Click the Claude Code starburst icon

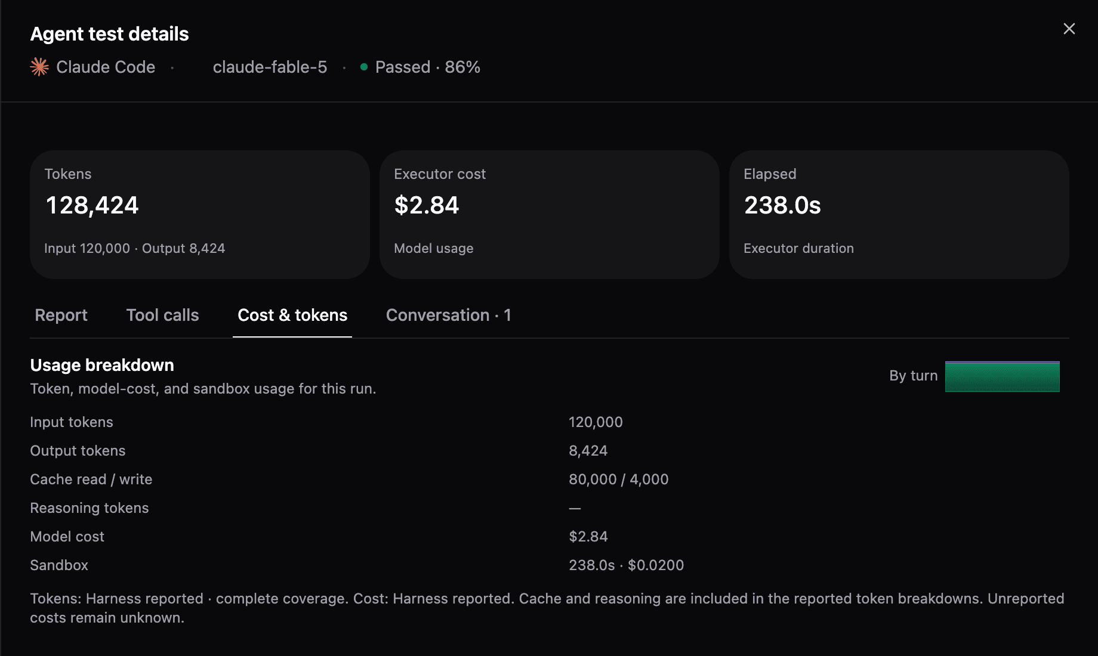point(39,67)
